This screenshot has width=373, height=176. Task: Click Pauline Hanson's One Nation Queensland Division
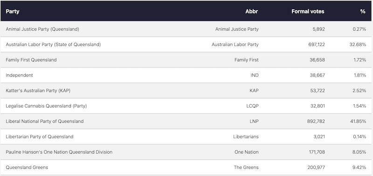[x=59, y=152]
